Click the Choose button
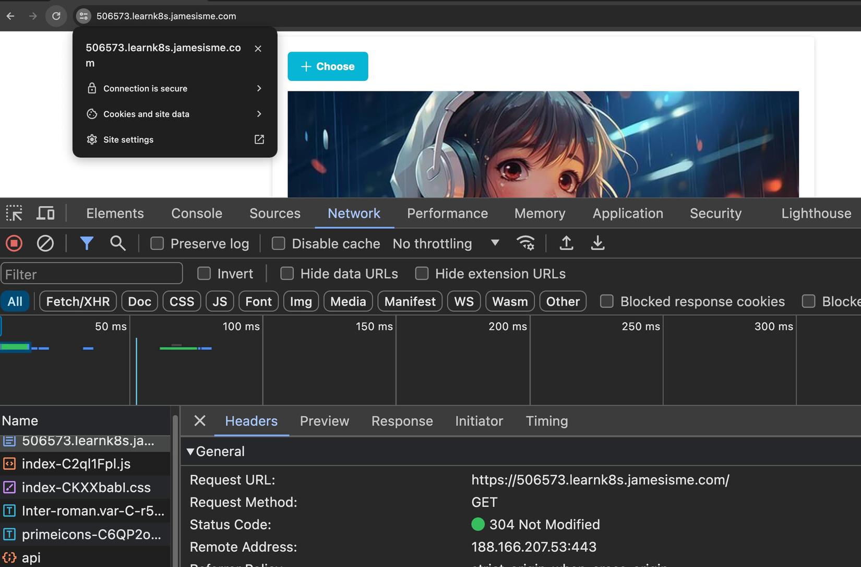 coord(328,66)
